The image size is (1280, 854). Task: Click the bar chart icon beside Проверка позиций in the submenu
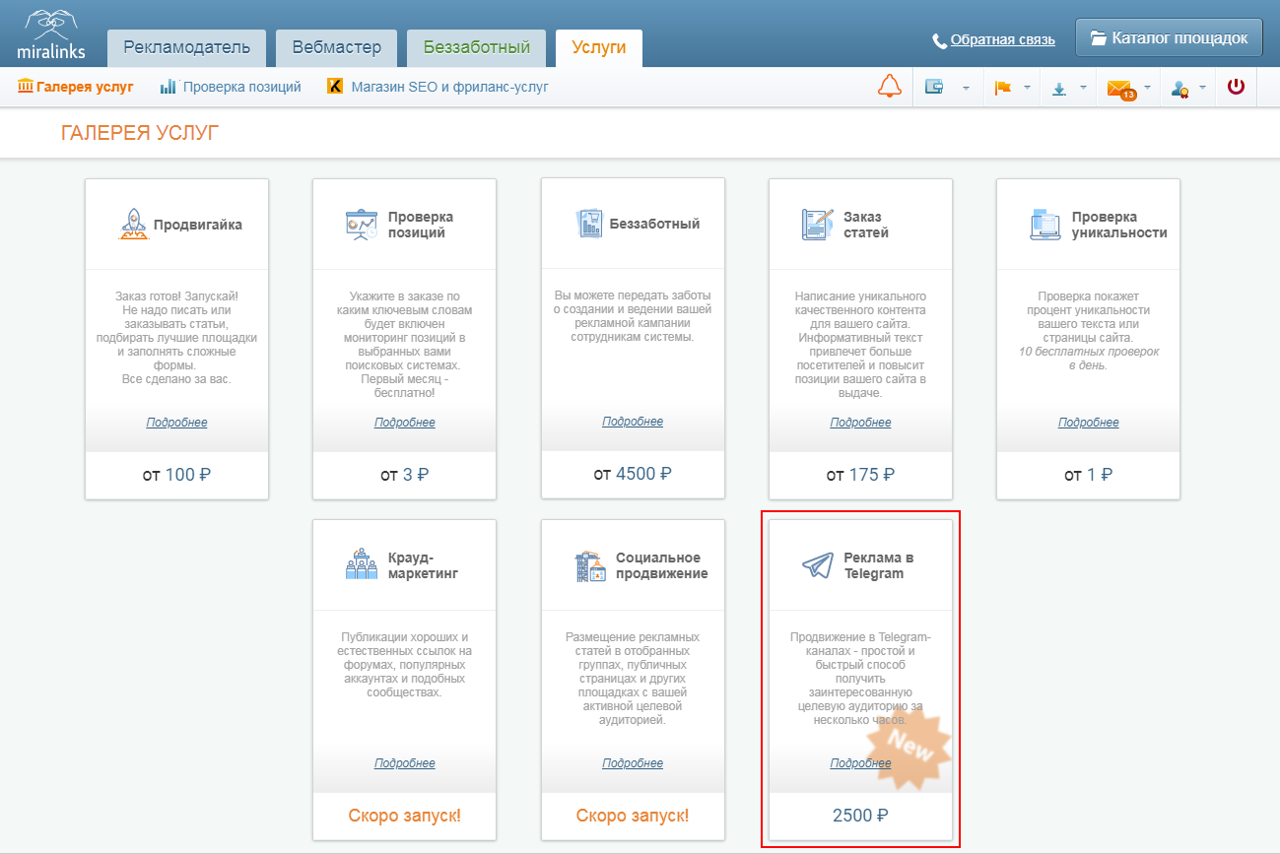point(168,87)
